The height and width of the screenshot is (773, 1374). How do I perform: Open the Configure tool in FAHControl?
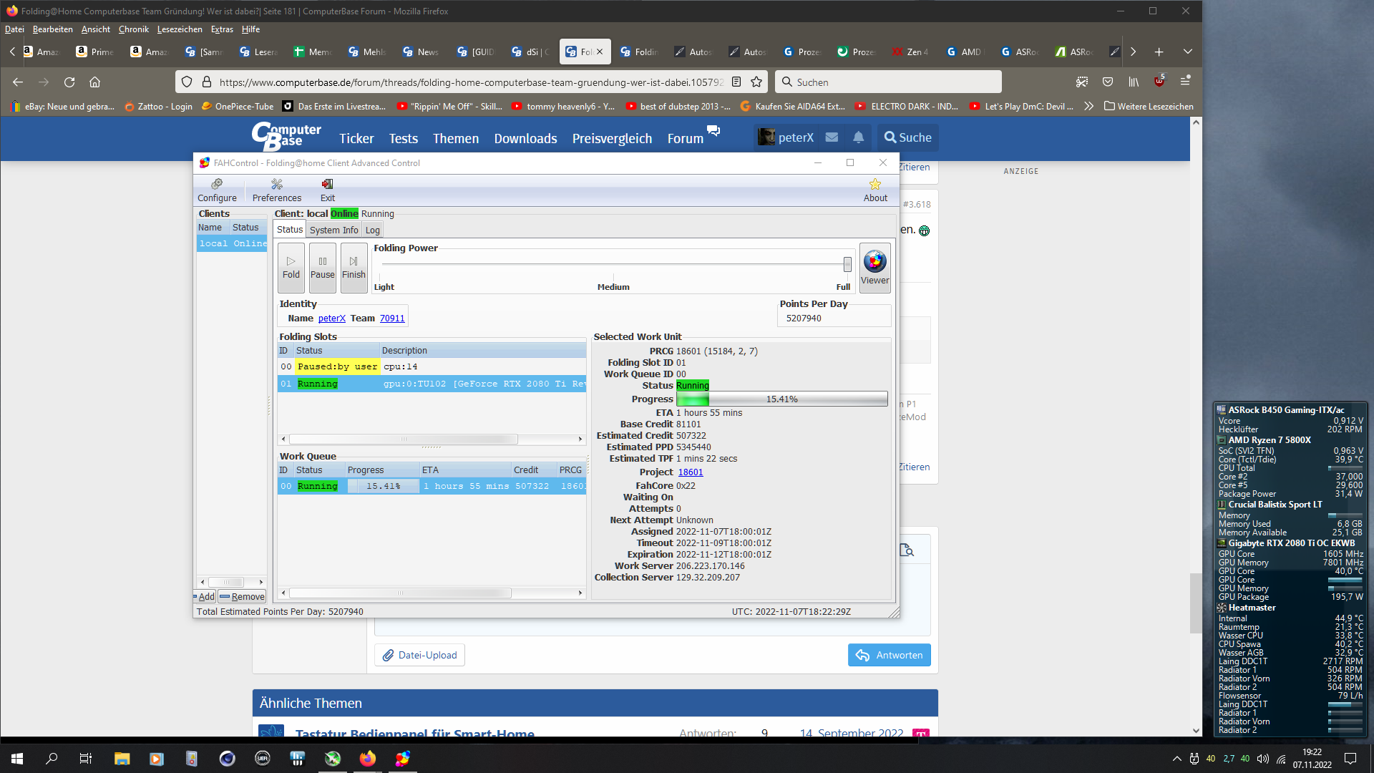pyautogui.click(x=217, y=190)
